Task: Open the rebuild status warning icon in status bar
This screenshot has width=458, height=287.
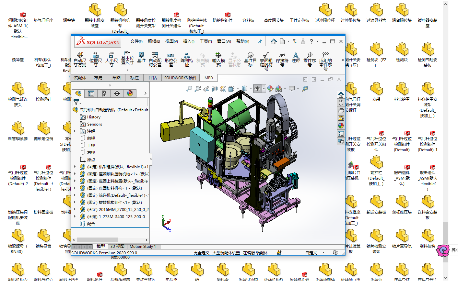Action: coord(279,252)
